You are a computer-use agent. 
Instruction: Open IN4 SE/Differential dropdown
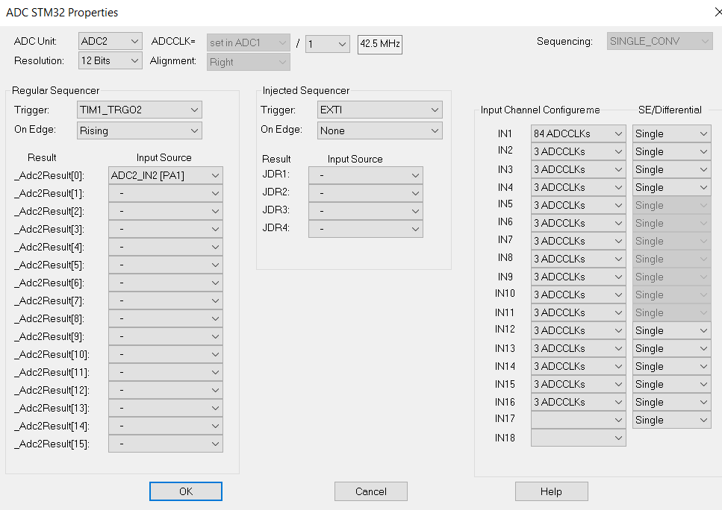pyautogui.click(x=672, y=188)
